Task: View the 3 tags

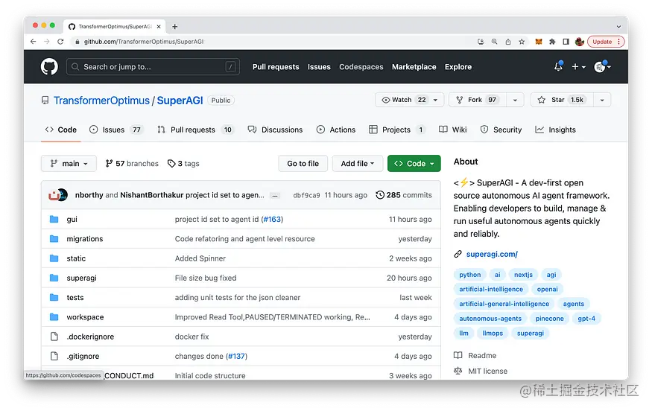Action: [x=183, y=163]
